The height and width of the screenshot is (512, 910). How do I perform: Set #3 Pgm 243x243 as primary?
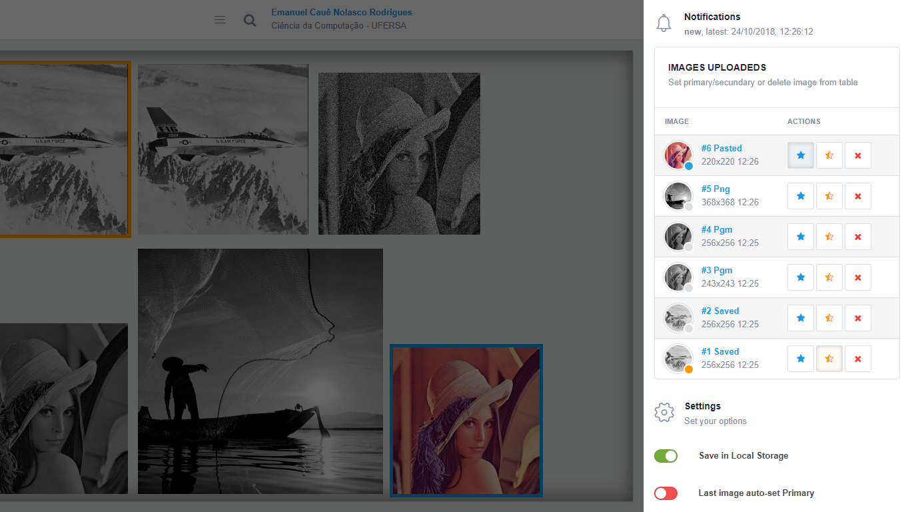[x=801, y=277]
